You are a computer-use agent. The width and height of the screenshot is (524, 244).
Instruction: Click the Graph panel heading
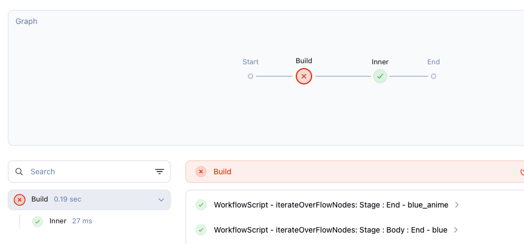(x=26, y=22)
